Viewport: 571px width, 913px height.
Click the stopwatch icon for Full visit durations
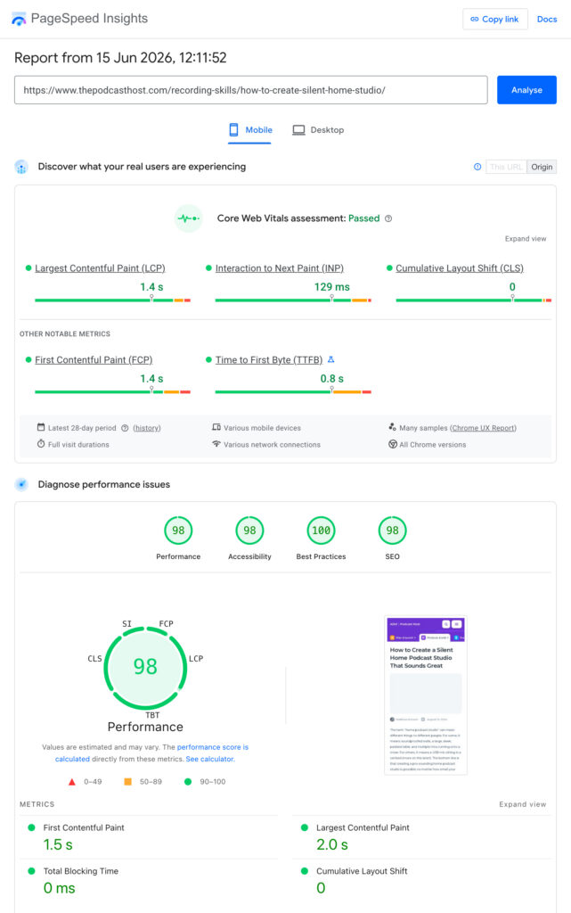(41, 444)
